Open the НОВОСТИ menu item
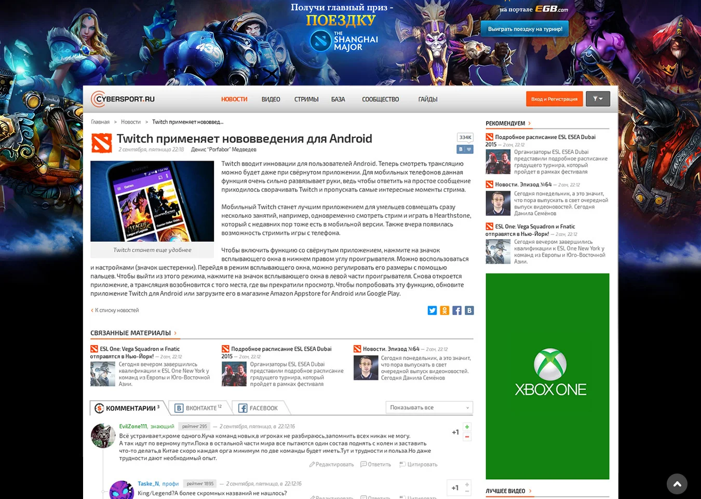Image resolution: width=701 pixels, height=499 pixels. 234,99
